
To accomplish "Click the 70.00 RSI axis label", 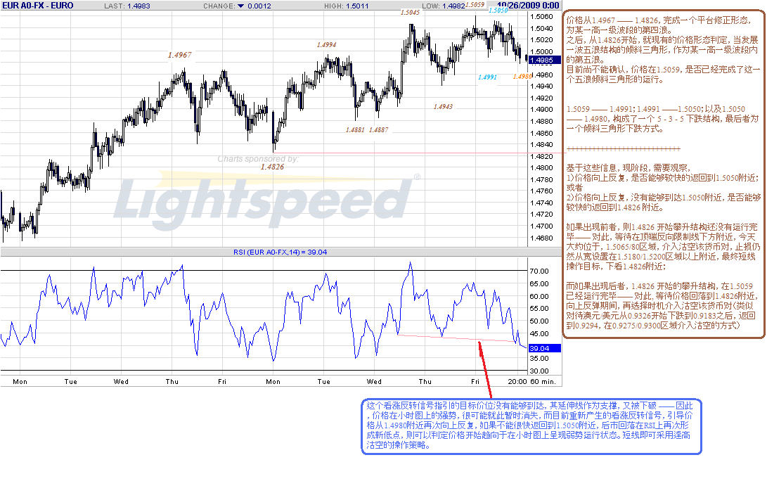I will [x=539, y=271].
